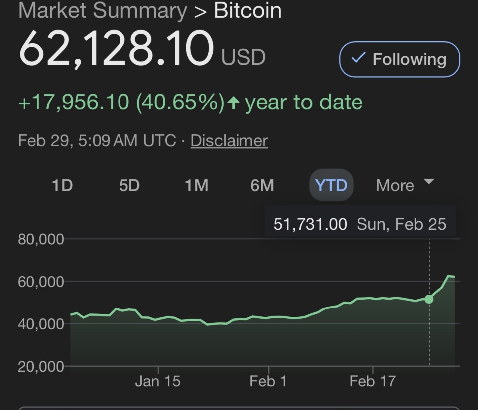Viewport: 478px width, 410px height.
Task: Select the 1M time range
Action: point(196,185)
